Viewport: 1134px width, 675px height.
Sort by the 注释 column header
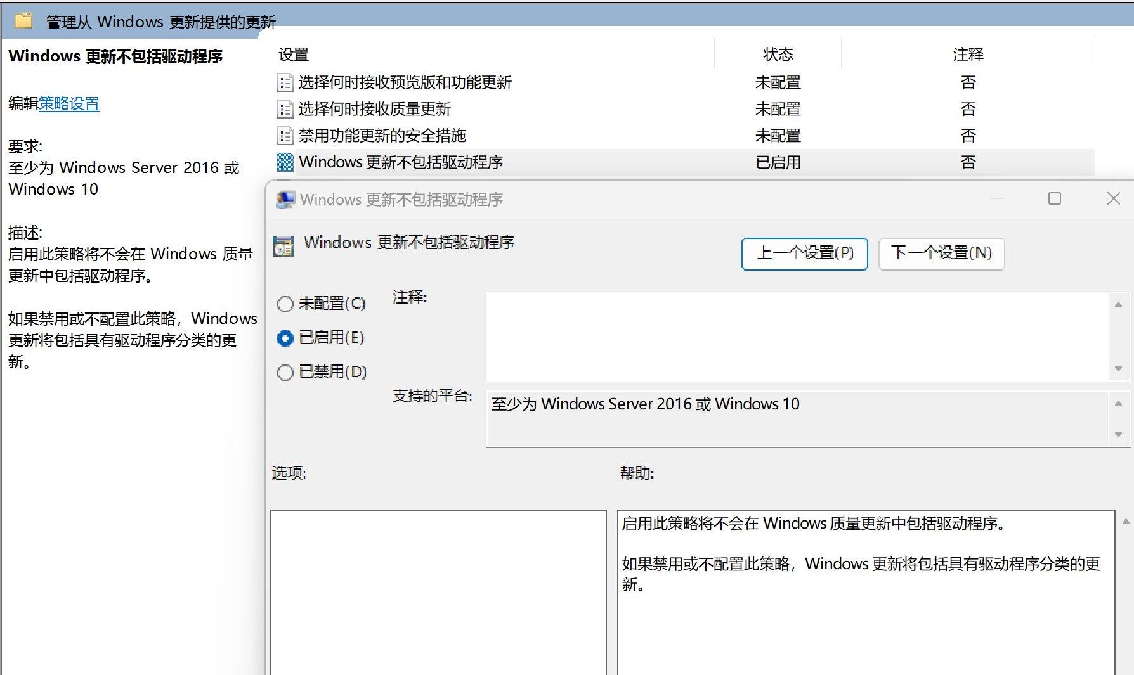click(968, 55)
